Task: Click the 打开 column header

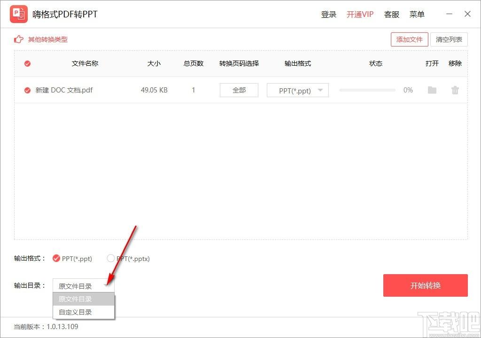Action: click(x=432, y=63)
